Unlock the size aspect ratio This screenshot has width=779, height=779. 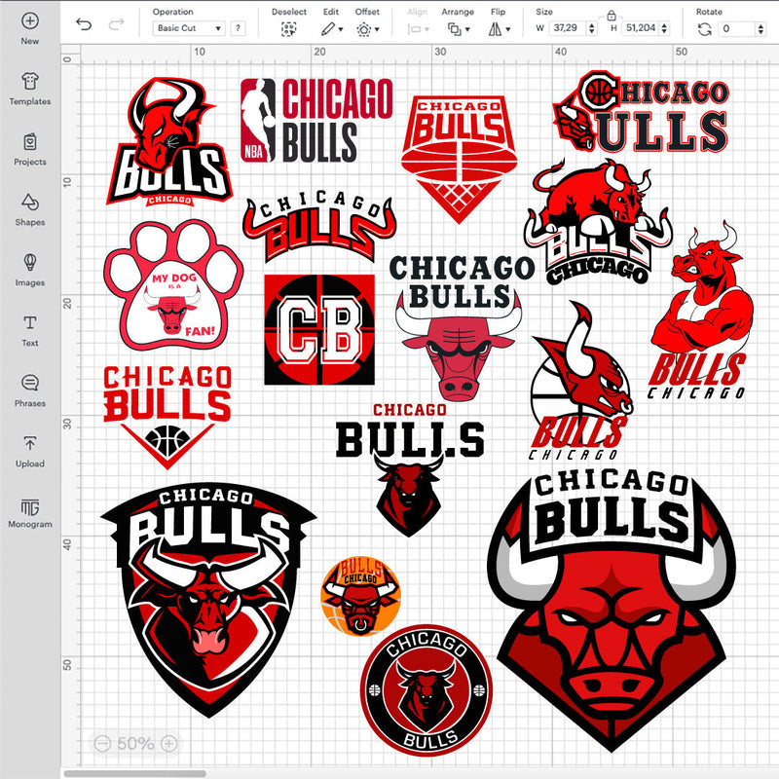(612, 18)
